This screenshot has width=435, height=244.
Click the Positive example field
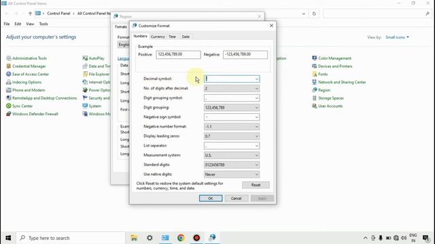click(x=178, y=54)
